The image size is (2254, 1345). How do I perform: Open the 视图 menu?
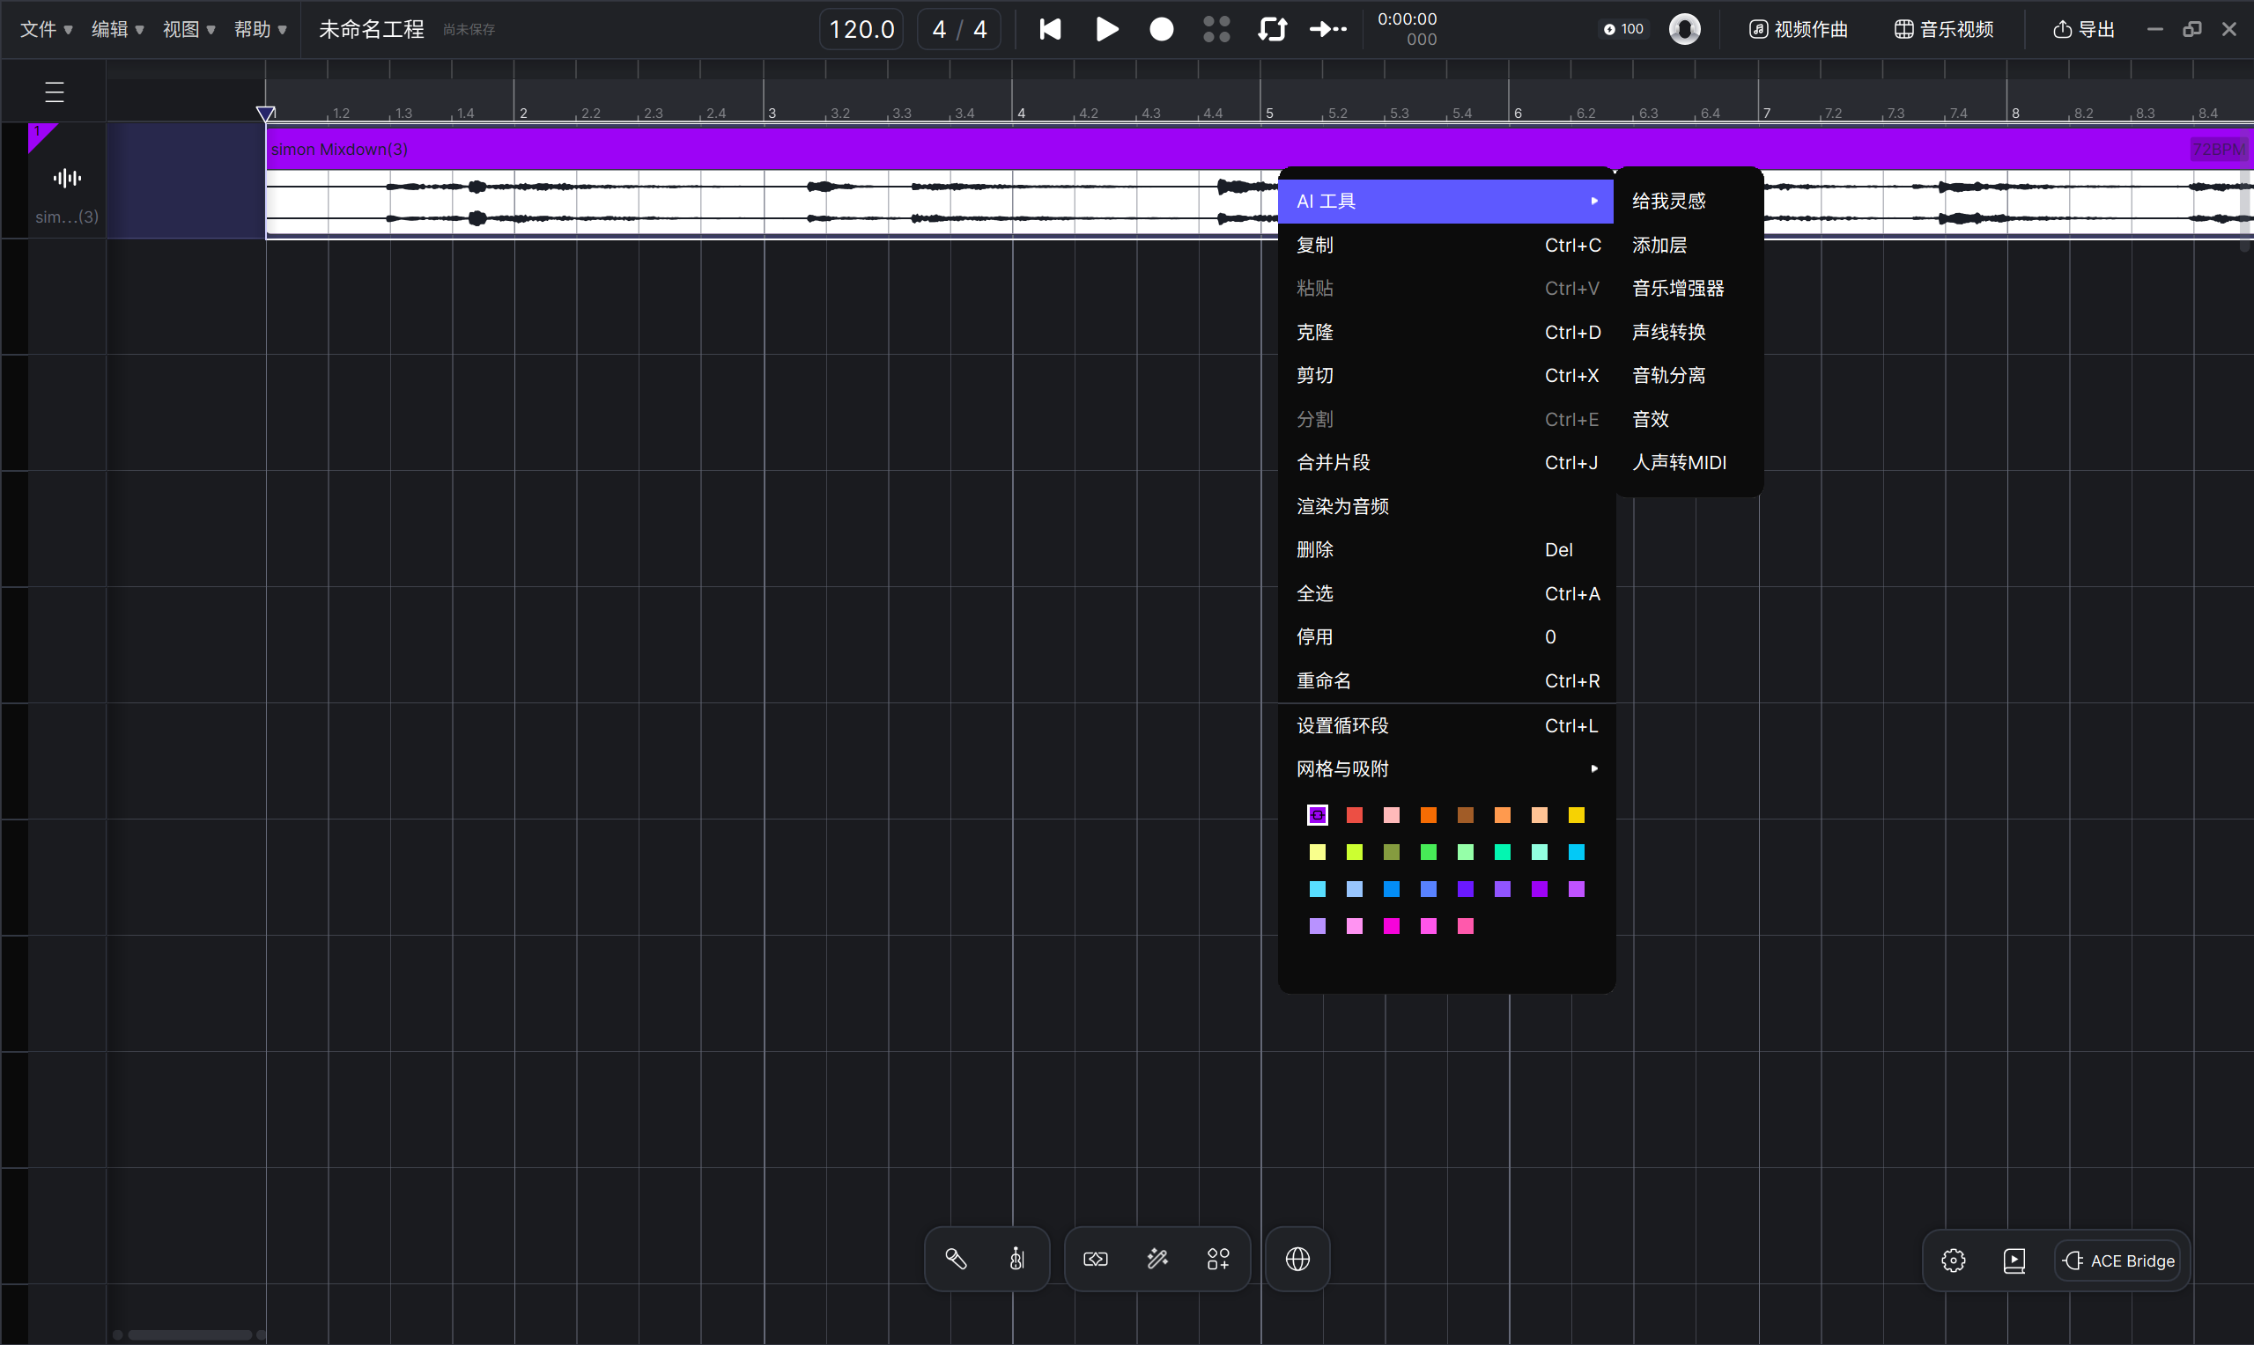(188, 29)
